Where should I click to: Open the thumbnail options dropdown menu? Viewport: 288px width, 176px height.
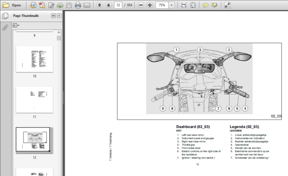[16, 25]
